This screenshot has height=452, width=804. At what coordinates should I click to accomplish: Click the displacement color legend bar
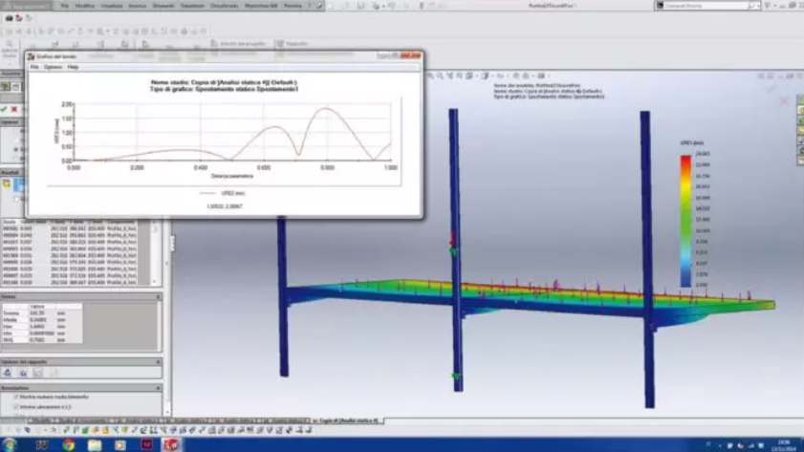(x=685, y=221)
